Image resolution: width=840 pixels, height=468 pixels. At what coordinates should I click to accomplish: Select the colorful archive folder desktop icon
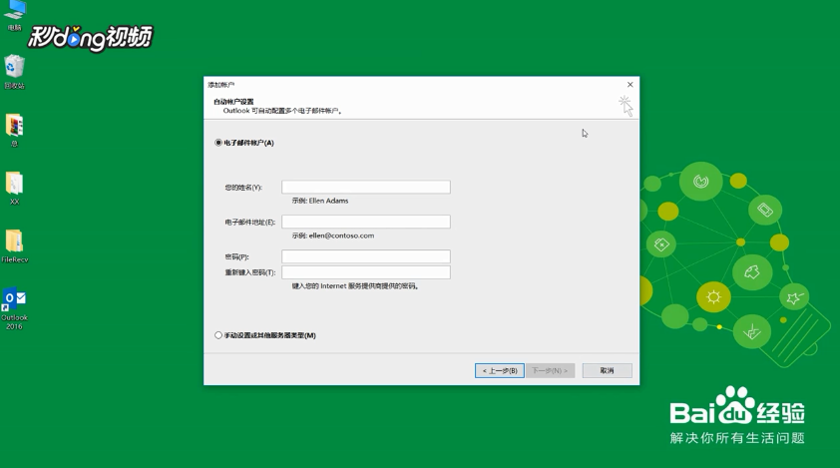click(14, 130)
